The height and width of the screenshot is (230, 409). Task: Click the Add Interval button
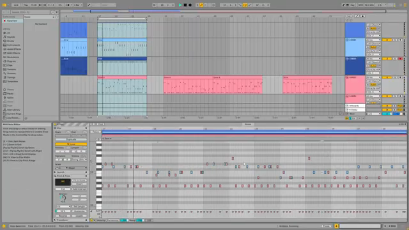pyautogui.click(x=79, y=189)
